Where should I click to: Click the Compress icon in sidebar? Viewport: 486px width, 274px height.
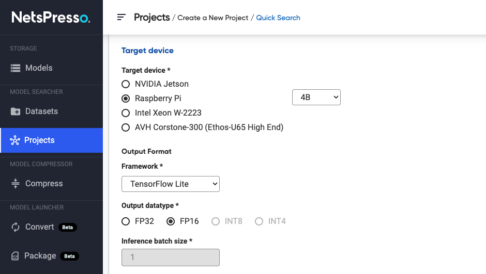tap(16, 184)
